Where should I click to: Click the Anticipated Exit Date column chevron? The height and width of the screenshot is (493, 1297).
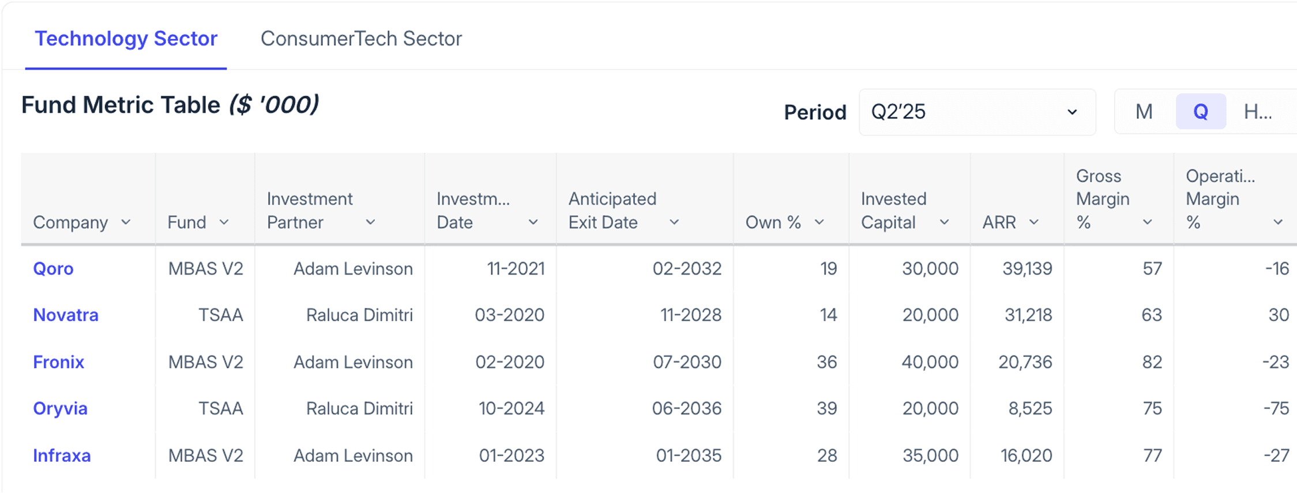(674, 222)
